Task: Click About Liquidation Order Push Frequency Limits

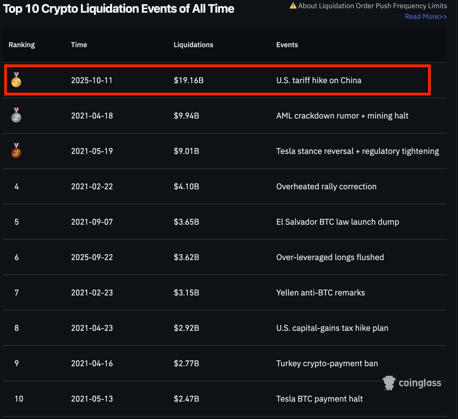Action: [372, 6]
